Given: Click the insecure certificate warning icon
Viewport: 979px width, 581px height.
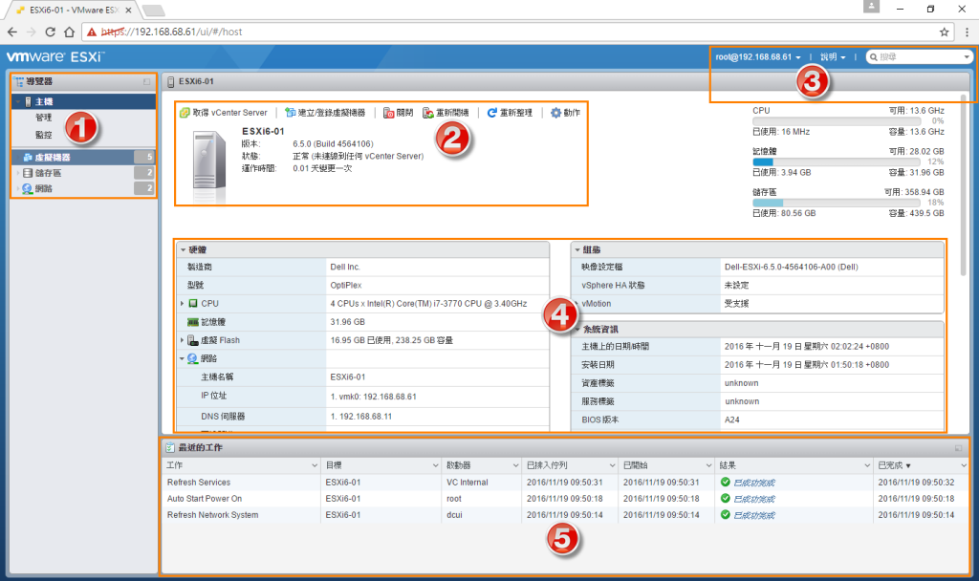Looking at the screenshot, I should point(92,32).
